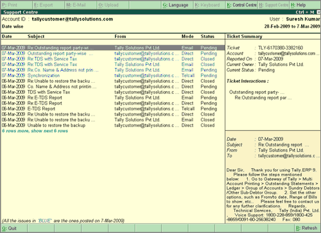The width and height of the screenshot is (321, 233).
Task: Show next 6 rows link
Action: pyautogui.click(x=35, y=131)
